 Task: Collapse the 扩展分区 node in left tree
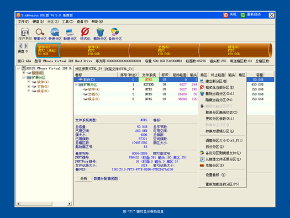click(x=24, y=77)
